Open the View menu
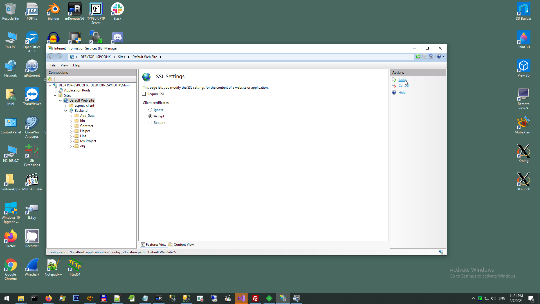 coord(64,65)
